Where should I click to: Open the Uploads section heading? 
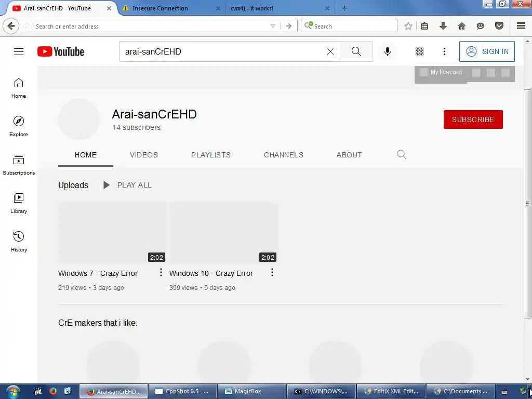(x=73, y=185)
